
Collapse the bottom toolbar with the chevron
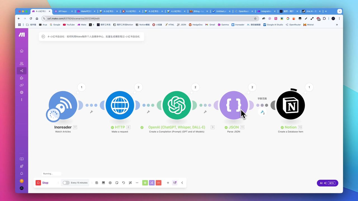coord(182,183)
